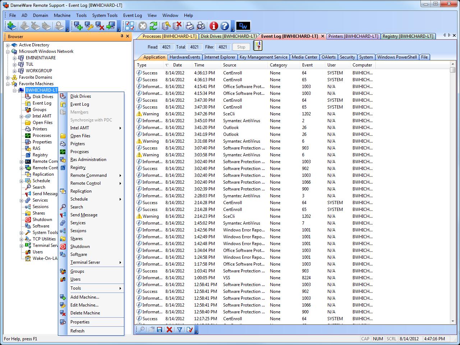
Task: Switch to the Security log tab
Action: click(x=347, y=57)
